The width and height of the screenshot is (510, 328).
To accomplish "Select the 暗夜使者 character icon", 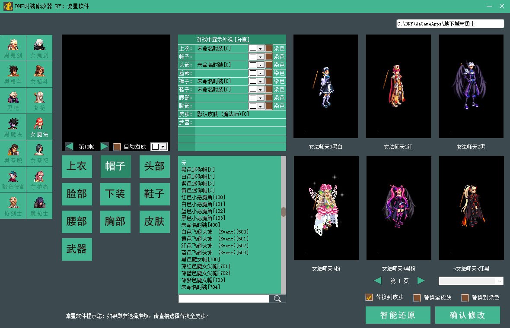I will point(13,180).
